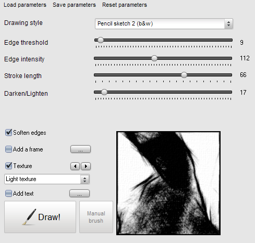The height and width of the screenshot is (243, 255).
Task: Click the Draw! button
Action: (40, 217)
